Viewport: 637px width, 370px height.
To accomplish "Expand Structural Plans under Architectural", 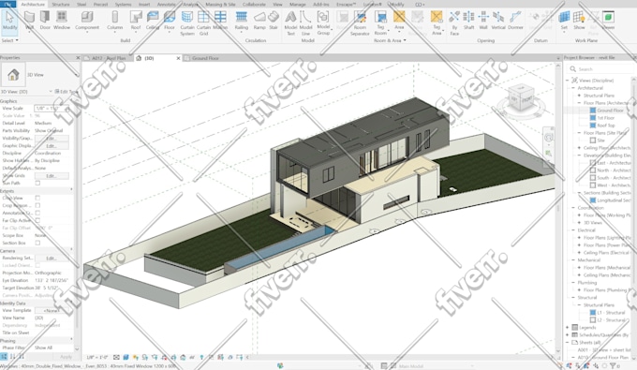I will (x=579, y=96).
